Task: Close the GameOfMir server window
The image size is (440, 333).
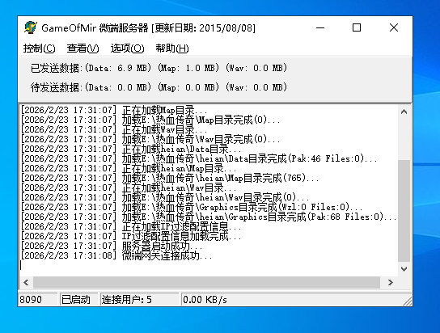Action: tap(394, 27)
